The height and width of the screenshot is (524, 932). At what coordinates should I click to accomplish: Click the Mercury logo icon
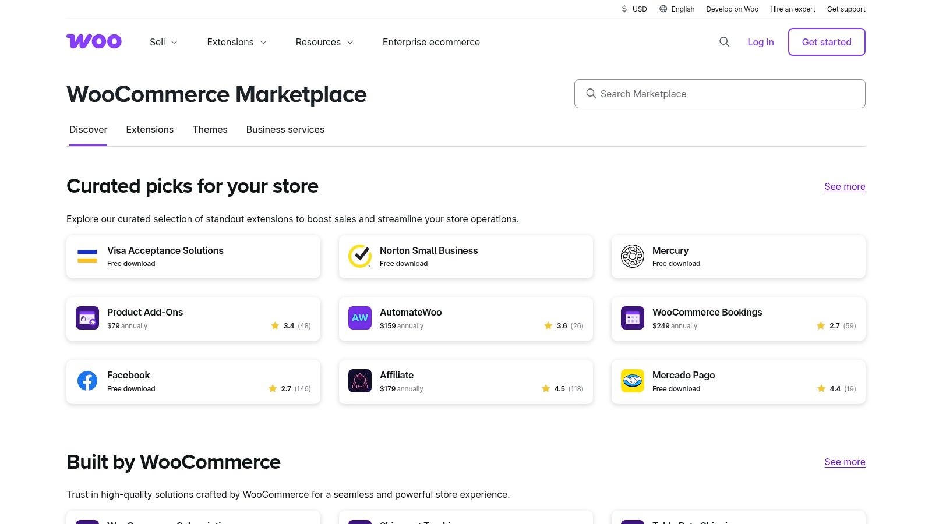[x=632, y=256]
